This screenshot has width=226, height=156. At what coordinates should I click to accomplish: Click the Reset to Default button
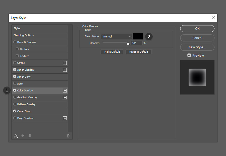point(139,52)
